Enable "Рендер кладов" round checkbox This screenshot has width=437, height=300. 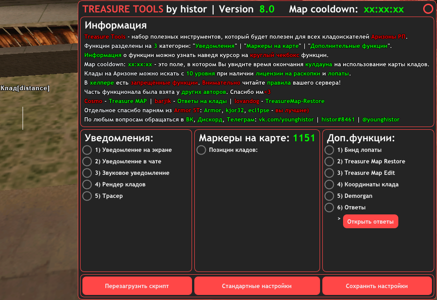(x=87, y=185)
